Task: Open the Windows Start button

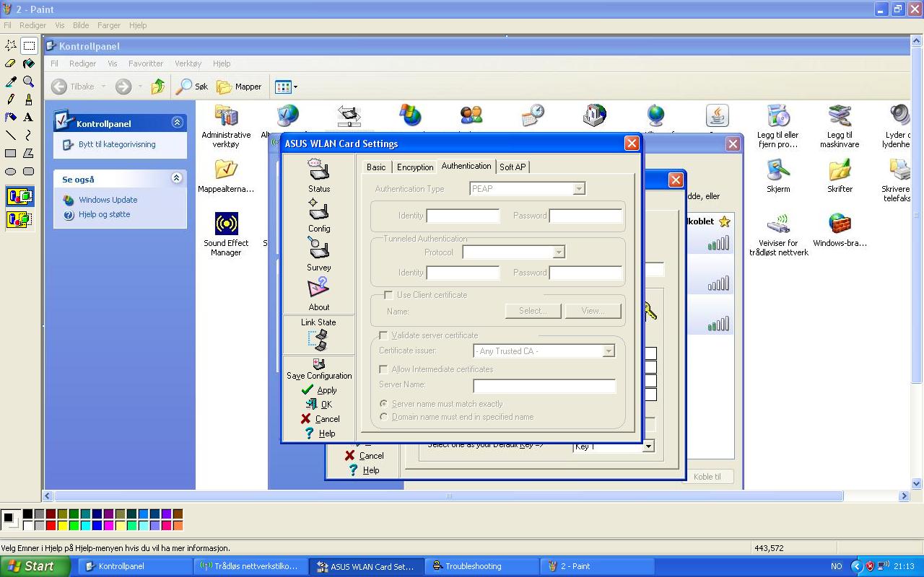Action: pos(35,566)
